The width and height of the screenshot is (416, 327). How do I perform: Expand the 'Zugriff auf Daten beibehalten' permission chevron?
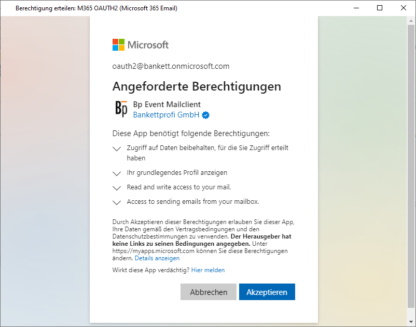(117, 148)
